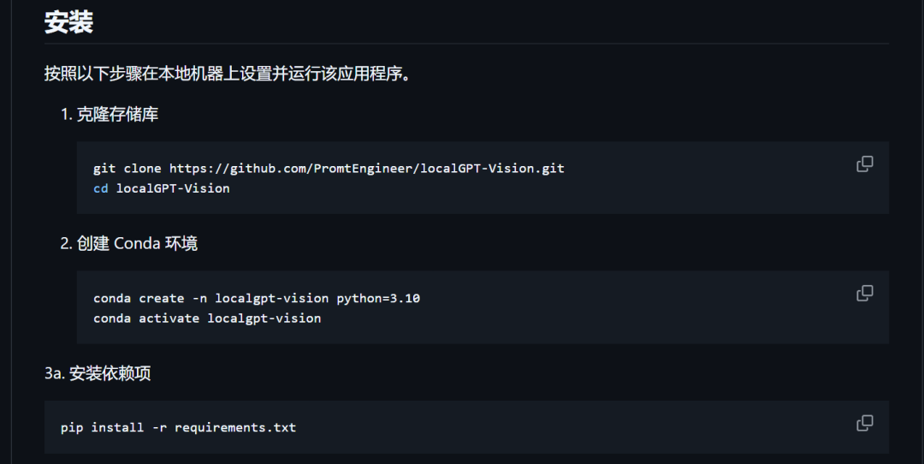
Task: Copy the pip install command
Action: click(865, 423)
